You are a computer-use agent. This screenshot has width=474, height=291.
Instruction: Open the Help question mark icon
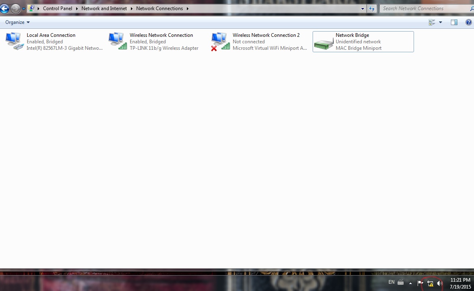pos(468,22)
